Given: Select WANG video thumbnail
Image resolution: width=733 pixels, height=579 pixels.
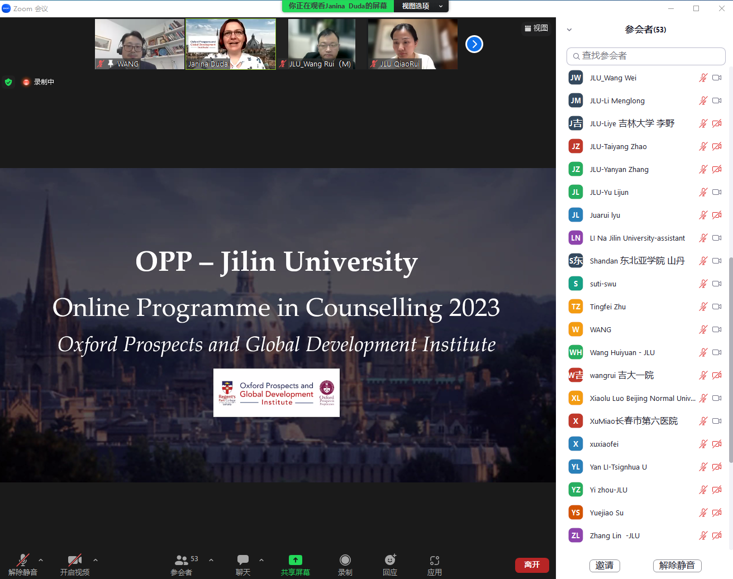Looking at the screenshot, I should pos(140,44).
